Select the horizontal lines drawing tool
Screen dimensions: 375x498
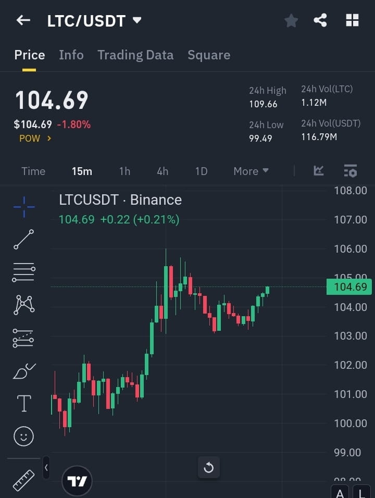24,272
